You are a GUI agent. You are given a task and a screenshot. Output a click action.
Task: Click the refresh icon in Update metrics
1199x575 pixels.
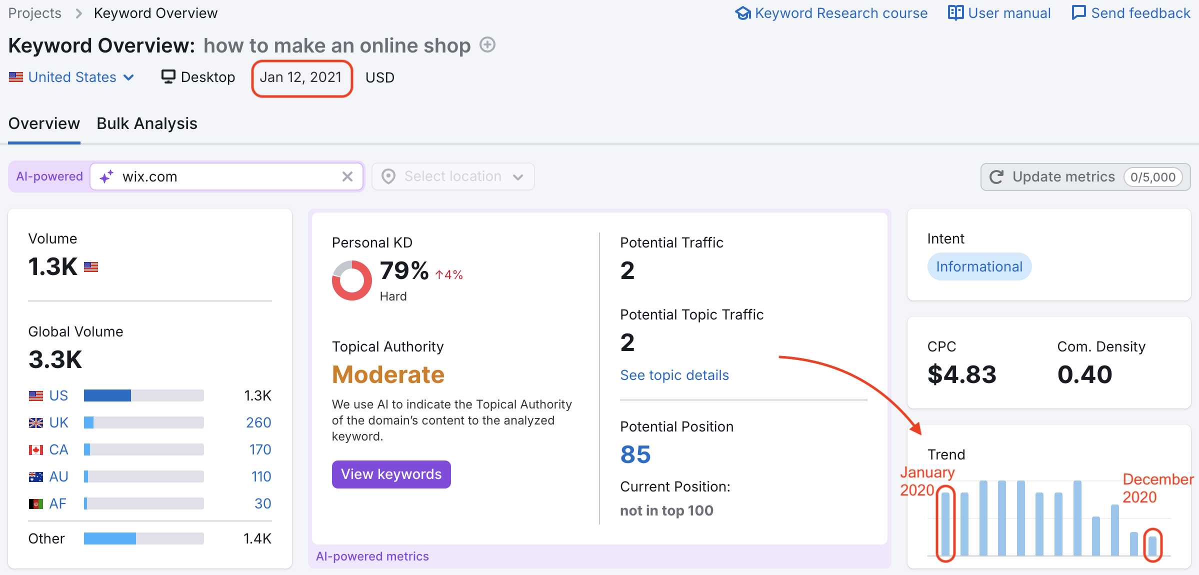[996, 177]
